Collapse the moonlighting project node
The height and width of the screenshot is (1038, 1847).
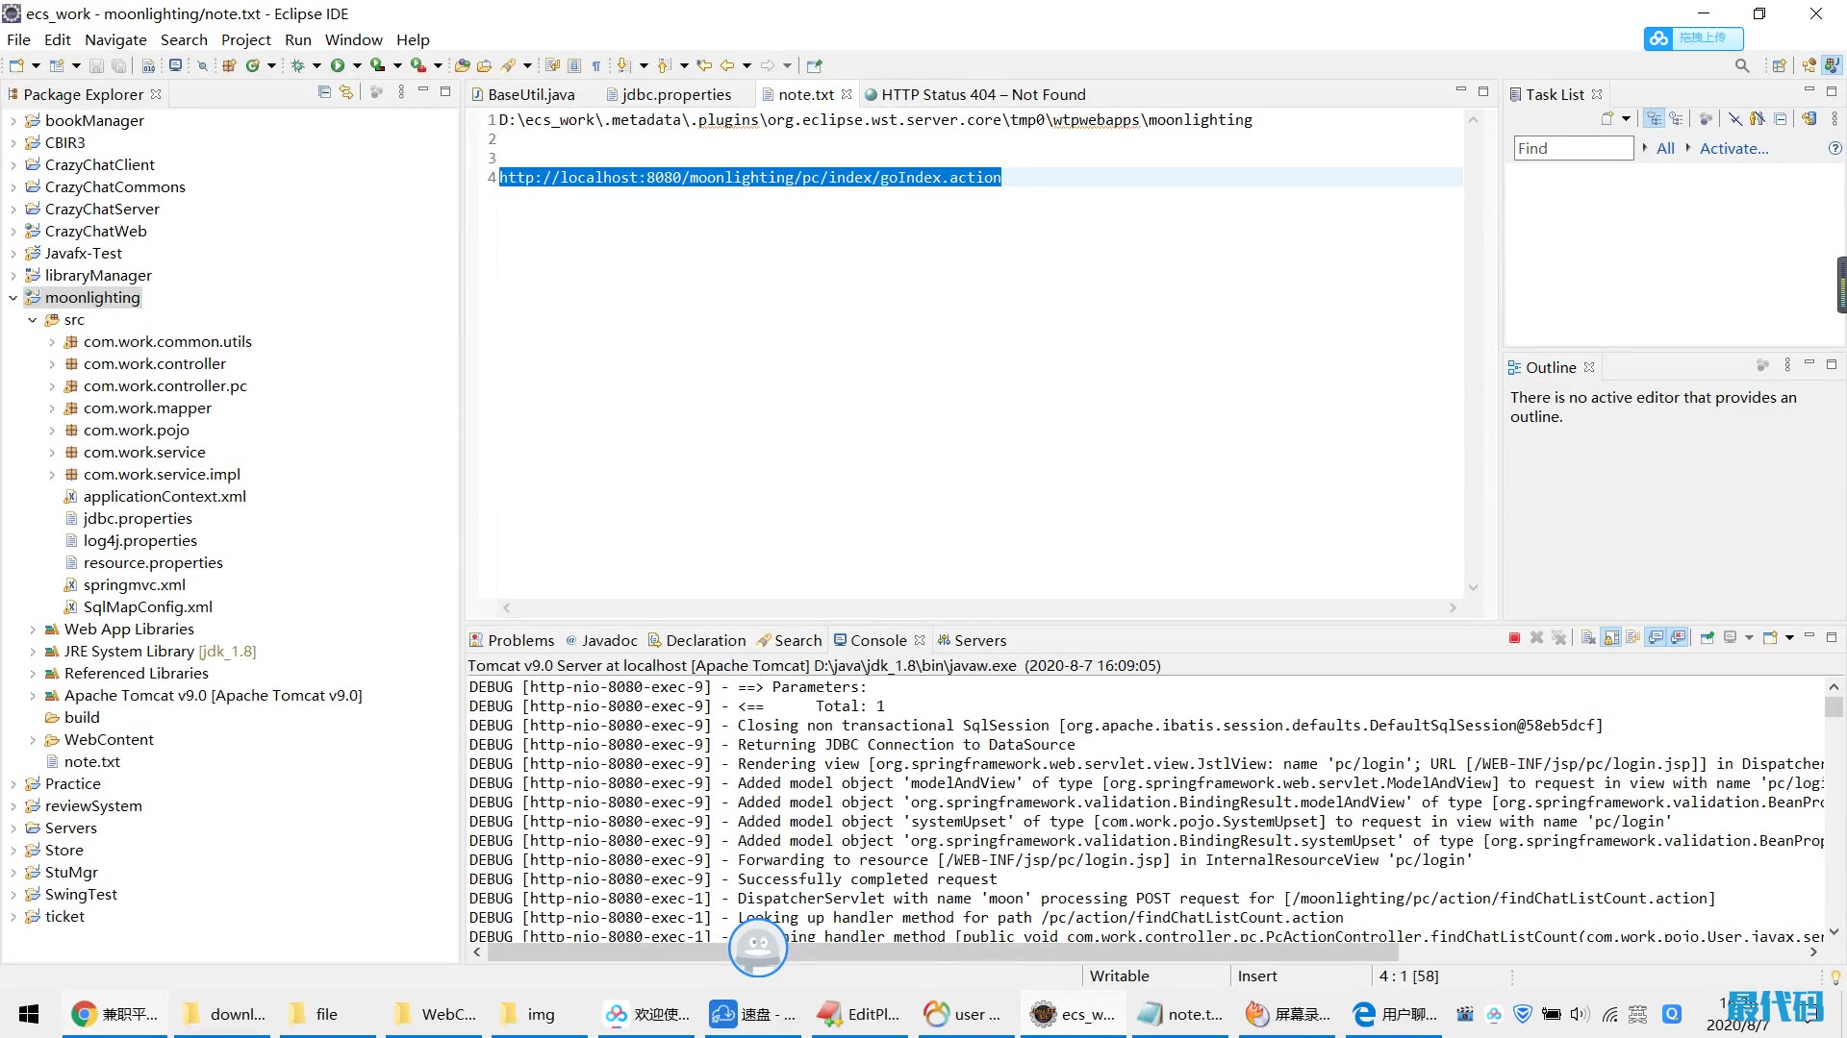coord(13,298)
